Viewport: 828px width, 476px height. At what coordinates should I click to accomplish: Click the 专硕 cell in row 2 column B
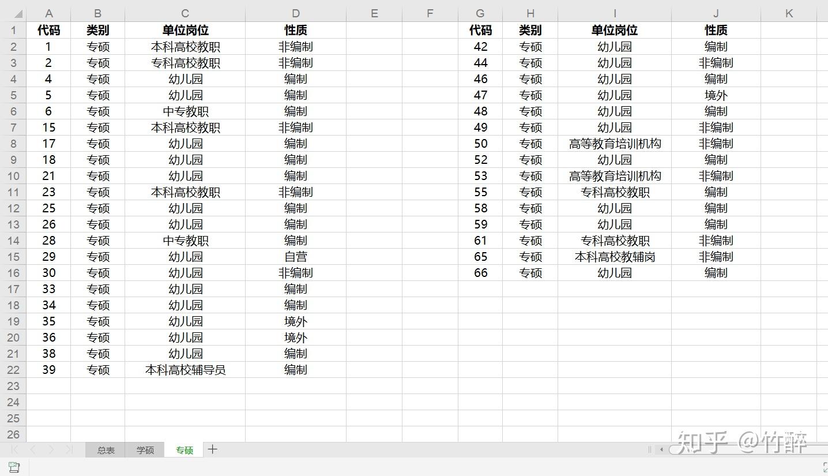(98, 47)
